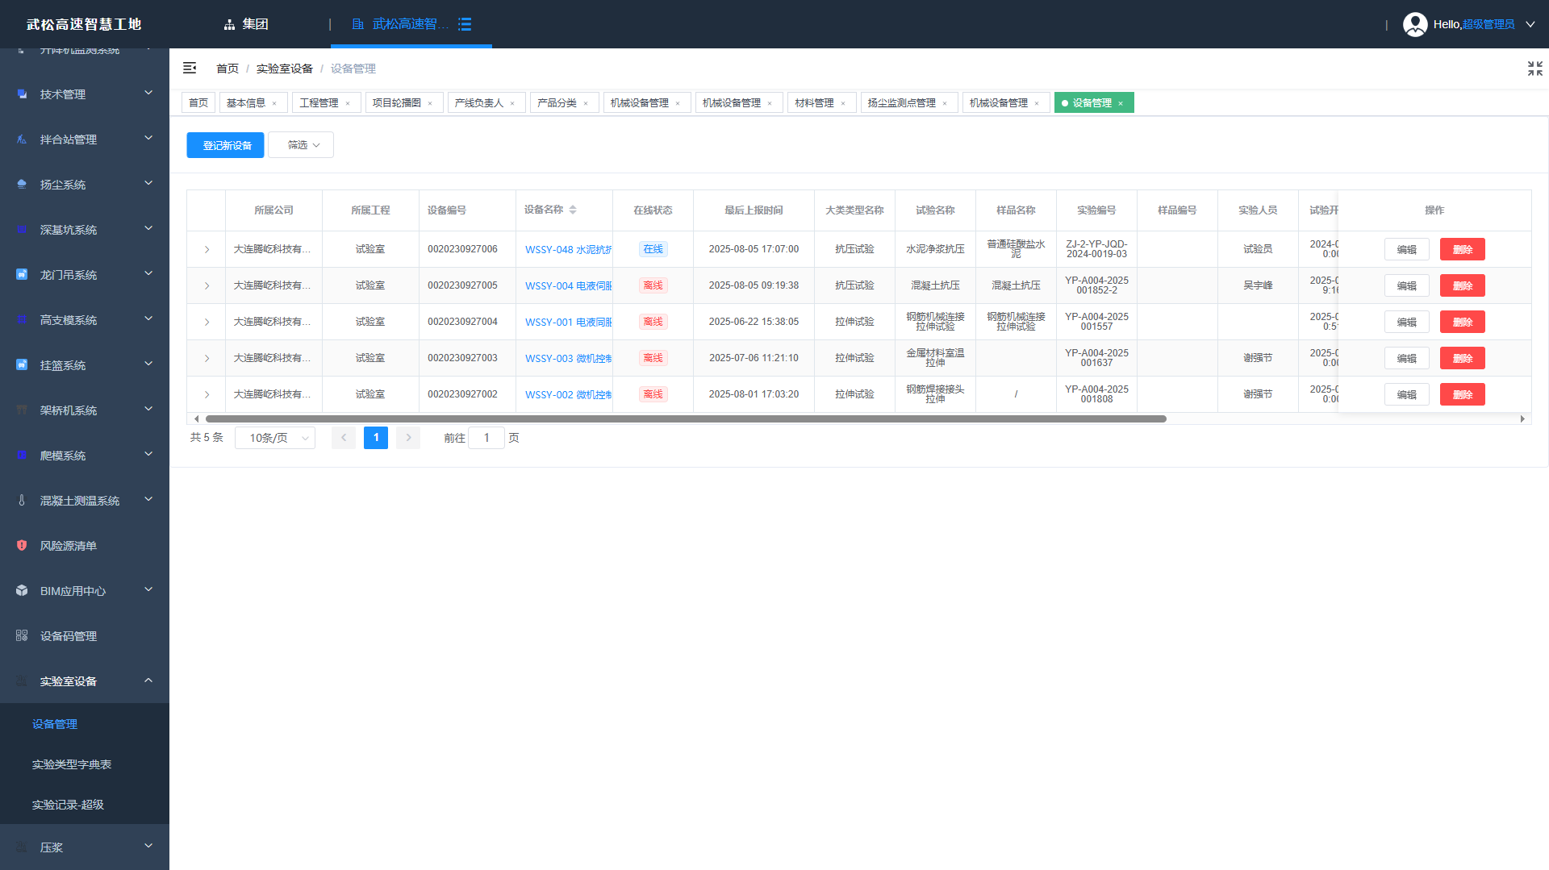Open 实验类型字典表 in sidebar
Image resolution: width=1549 pixels, height=870 pixels.
pos(72,764)
